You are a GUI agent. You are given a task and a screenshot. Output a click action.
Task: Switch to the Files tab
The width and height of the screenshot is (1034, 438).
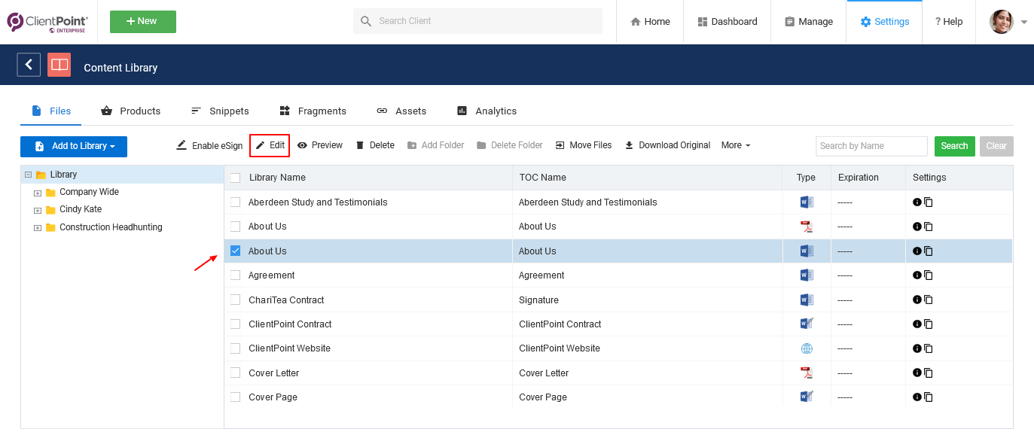click(x=50, y=111)
